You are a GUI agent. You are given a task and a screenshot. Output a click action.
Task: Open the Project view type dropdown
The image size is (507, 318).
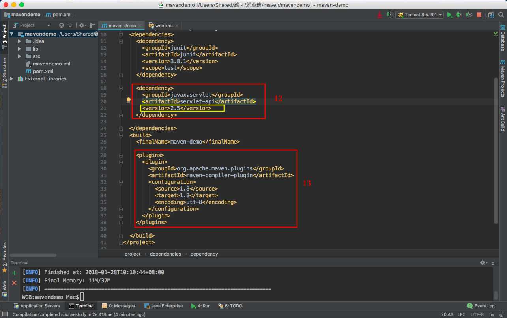coord(32,25)
